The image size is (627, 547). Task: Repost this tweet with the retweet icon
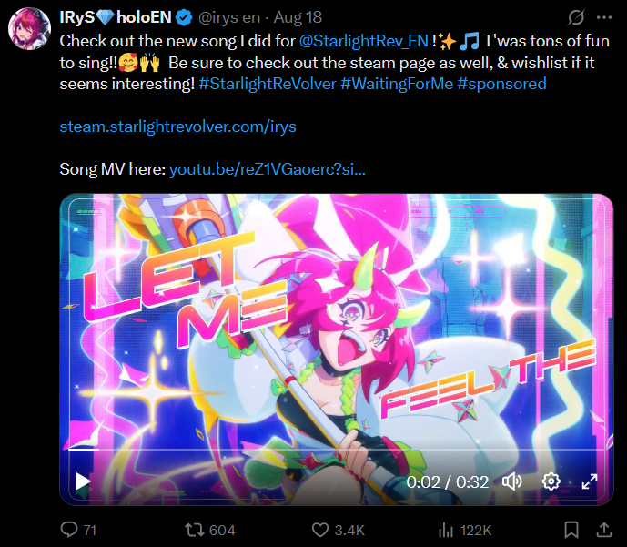click(x=195, y=530)
